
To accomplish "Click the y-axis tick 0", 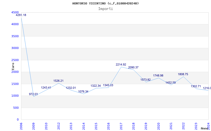I will point(18,120).
